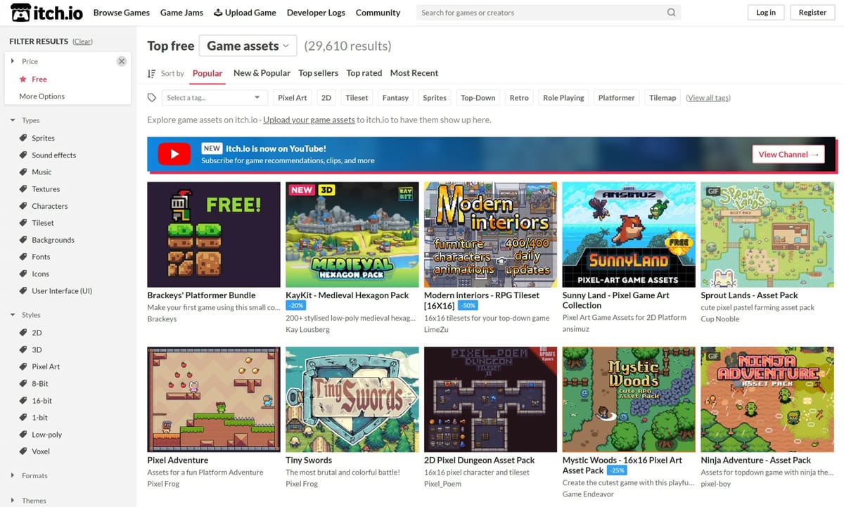Expand the Themes filter section
The image size is (844, 507).
(13, 501)
